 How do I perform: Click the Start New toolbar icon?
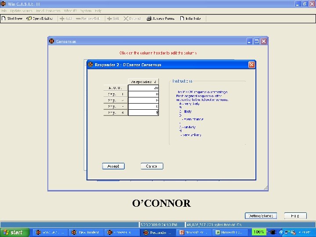coord(4,18)
